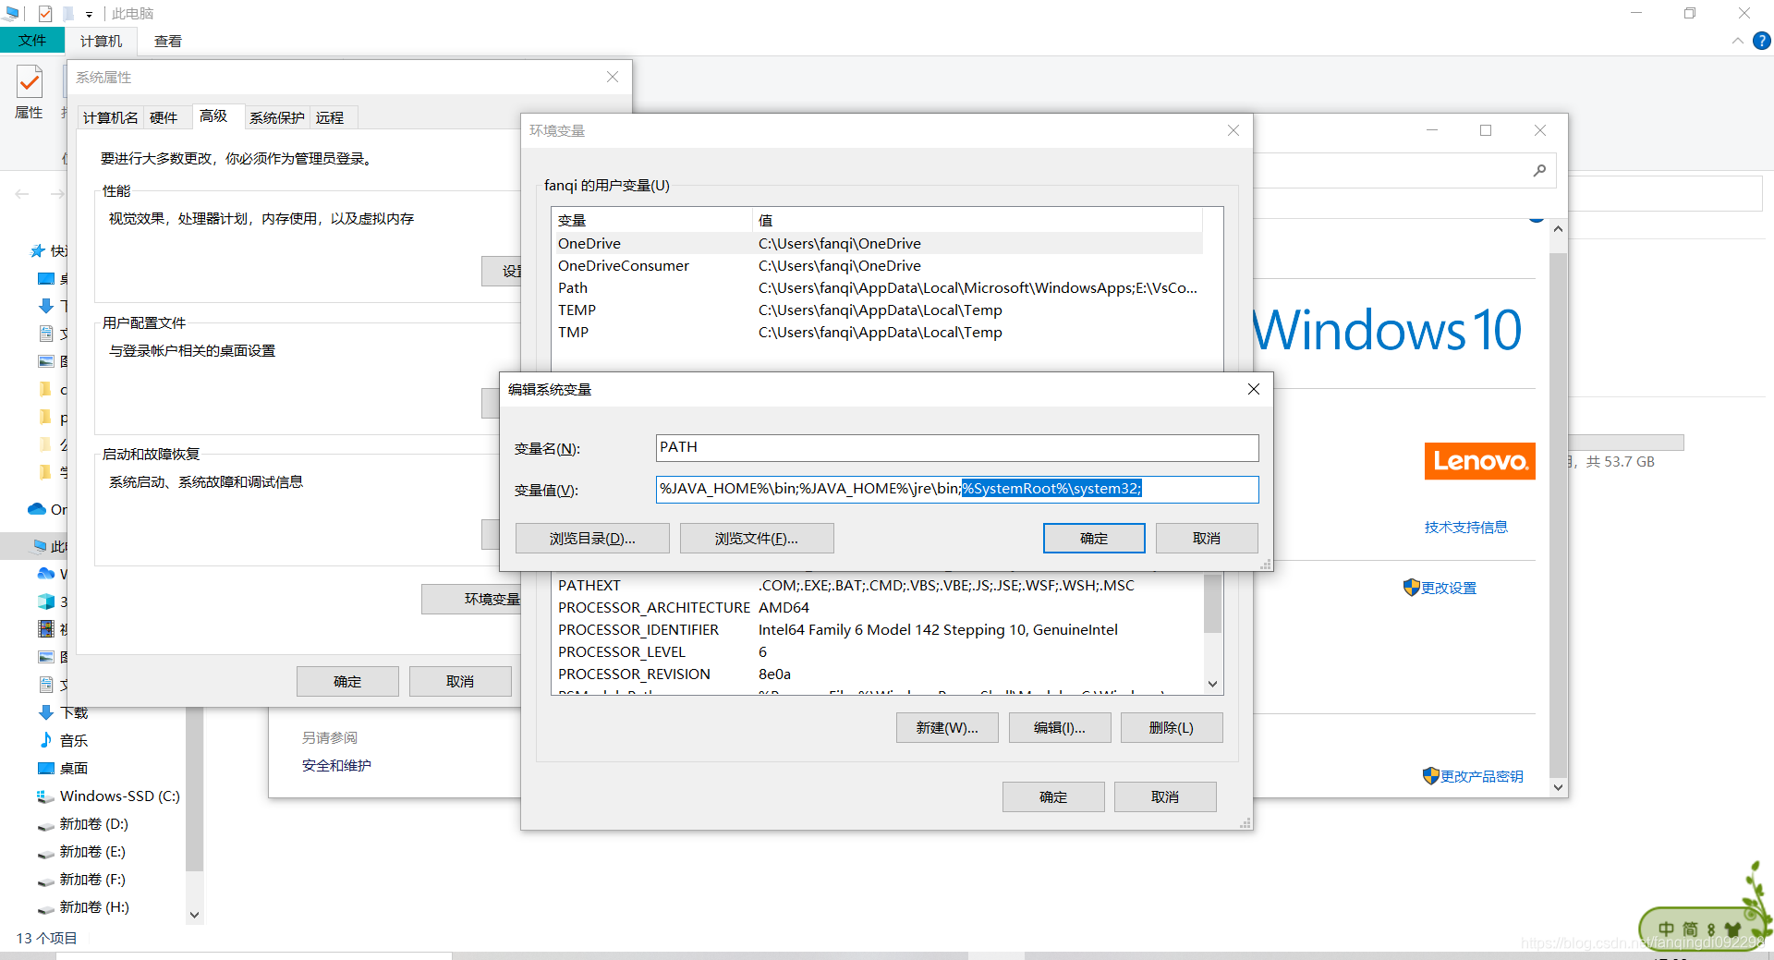Select the 系统保护 tab in System Properties
Screen dimensions: 1774x960
point(277,117)
